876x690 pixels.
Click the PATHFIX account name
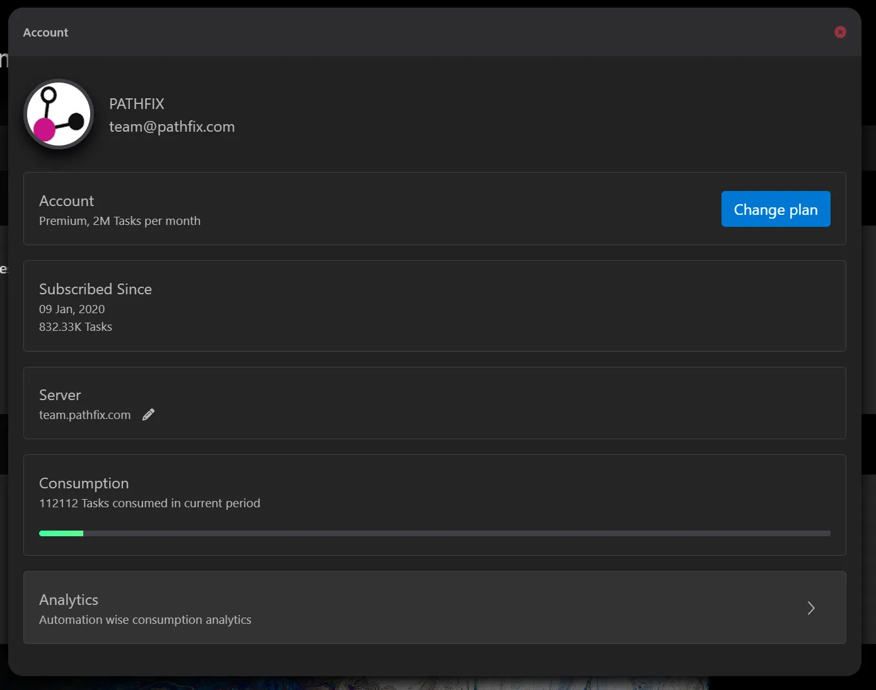coord(137,104)
